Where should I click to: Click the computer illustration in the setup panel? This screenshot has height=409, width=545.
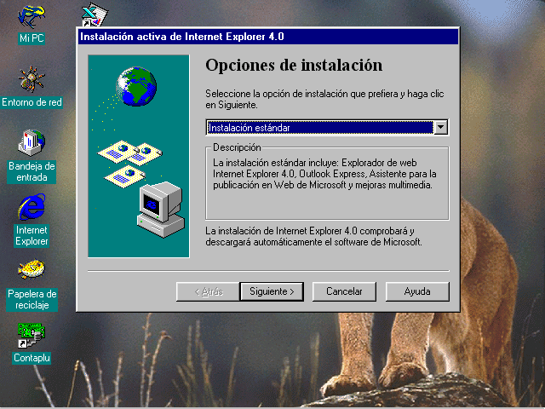click(161, 210)
